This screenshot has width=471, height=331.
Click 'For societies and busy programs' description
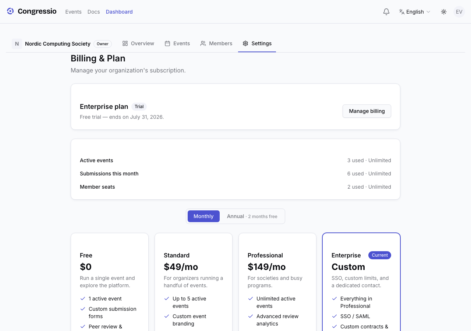[275, 282]
